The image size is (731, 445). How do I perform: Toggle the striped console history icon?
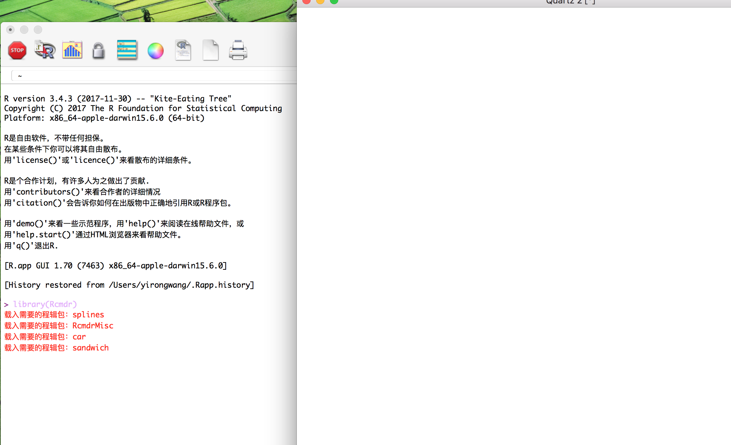127,50
